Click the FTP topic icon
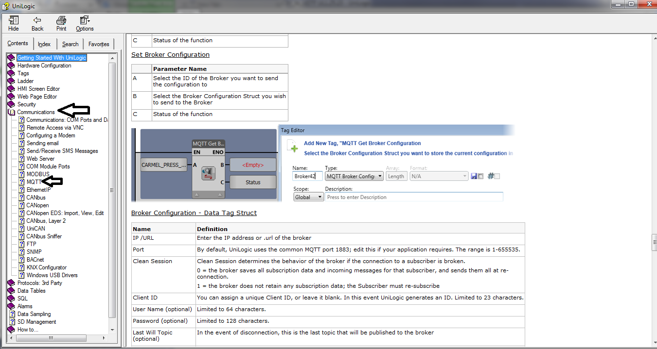This screenshot has width=657, height=349. 22,244
